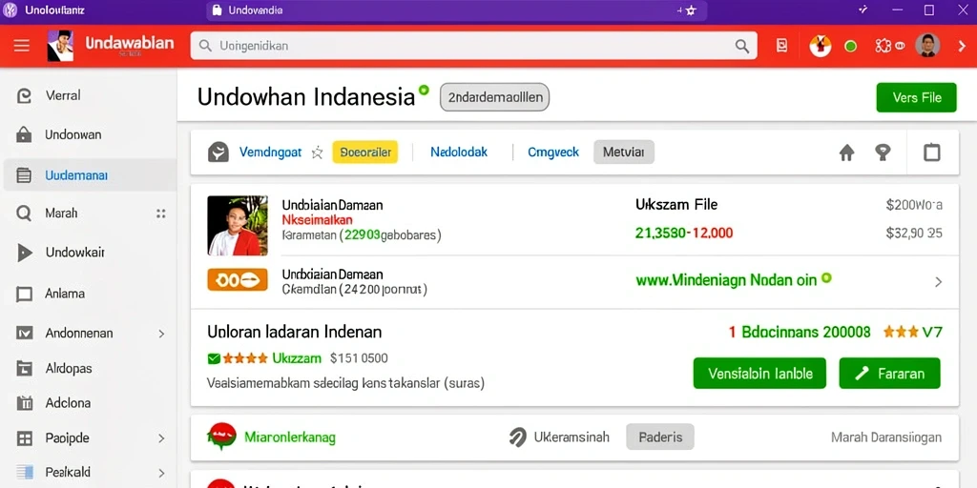This screenshot has width=977, height=488.
Task: Click the Ukszam File heading
Action: point(676,204)
